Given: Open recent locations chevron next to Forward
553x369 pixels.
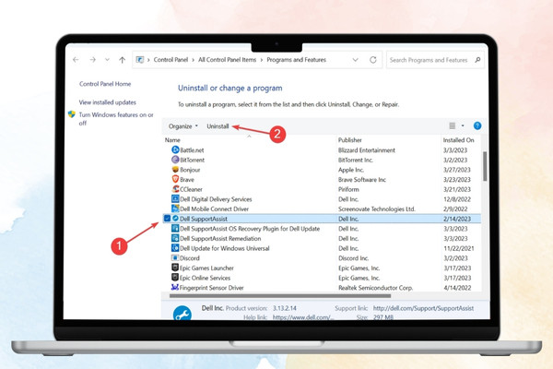Looking at the screenshot, I should [x=107, y=60].
